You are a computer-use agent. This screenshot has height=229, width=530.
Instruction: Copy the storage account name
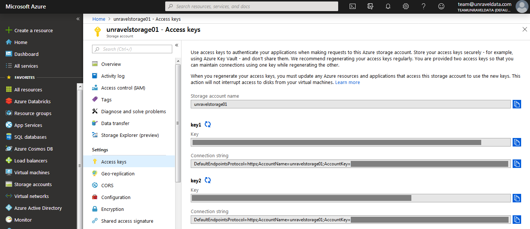coord(517,104)
